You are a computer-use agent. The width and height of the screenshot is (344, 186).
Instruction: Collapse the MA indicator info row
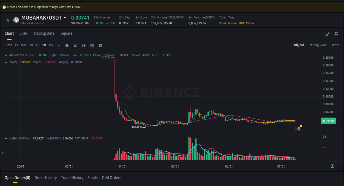6,62
